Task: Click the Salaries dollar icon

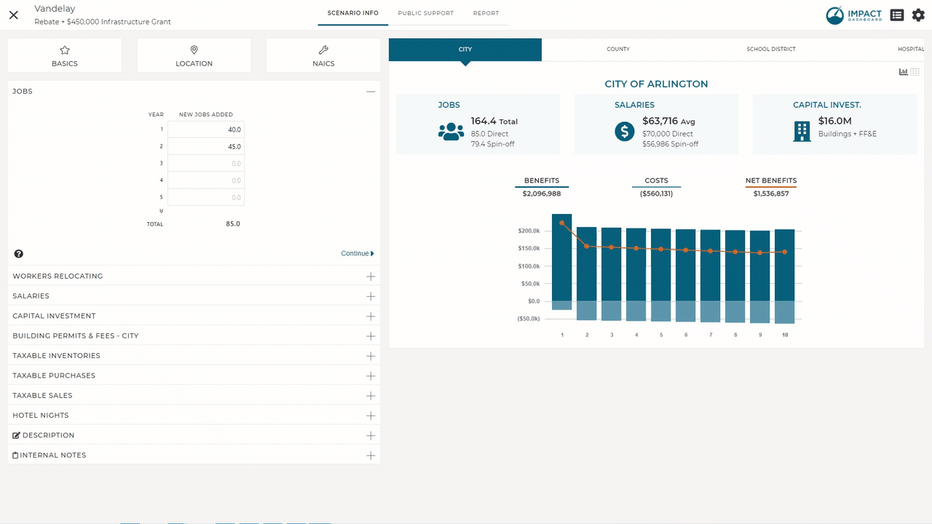Action: pos(624,132)
